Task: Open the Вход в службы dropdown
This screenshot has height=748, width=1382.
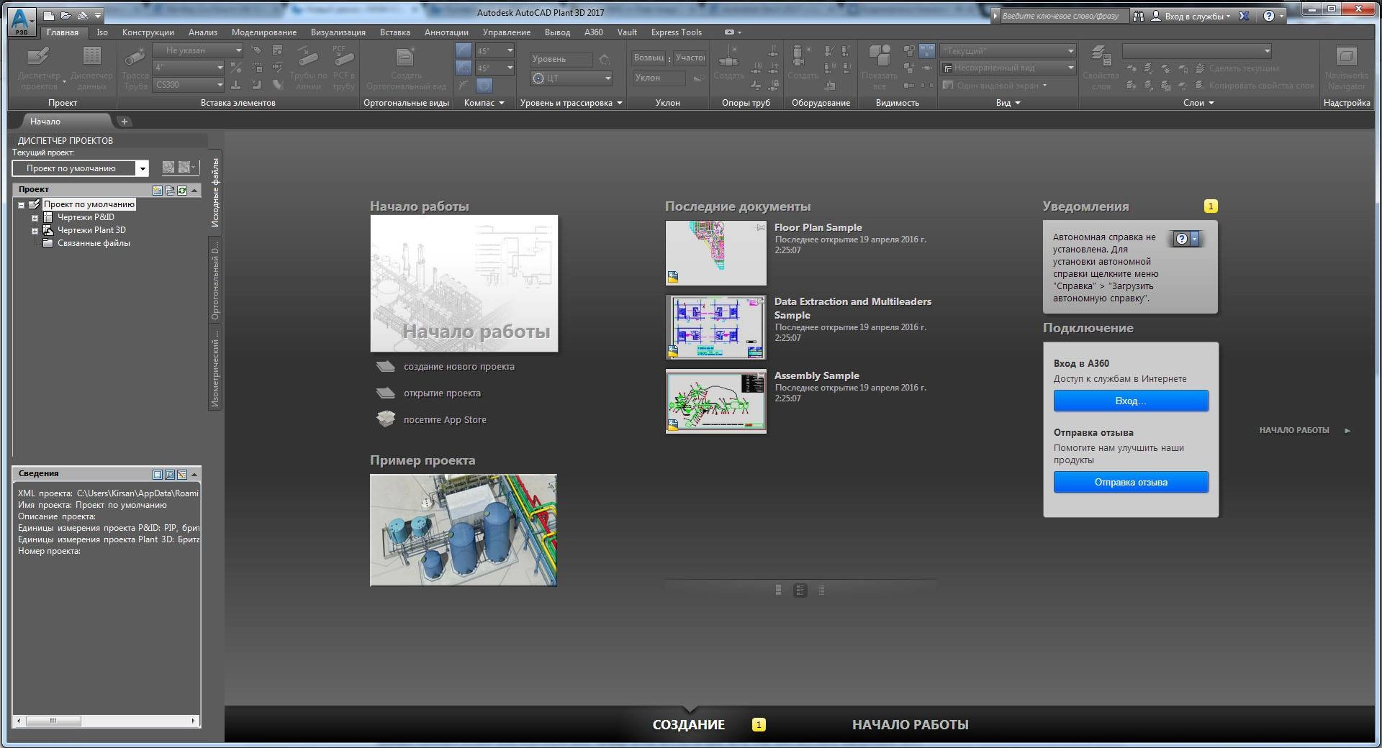Action: tap(1197, 16)
